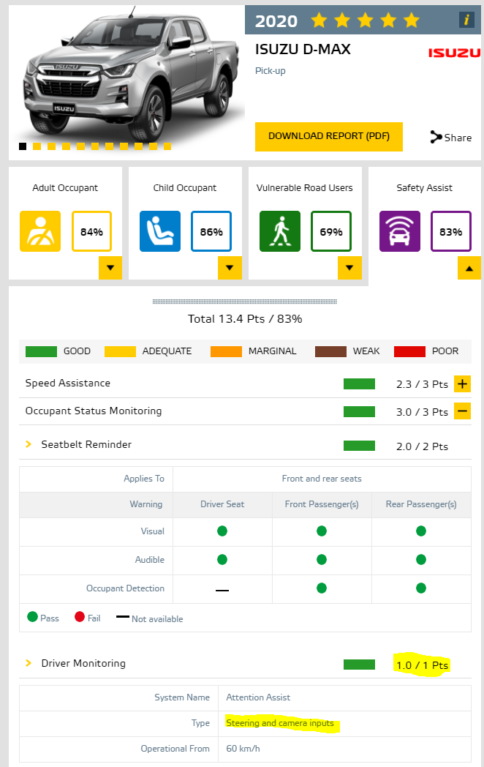The image size is (484, 767).
Task: Expand the Adult Occupant panel arrow
Action: point(110,268)
